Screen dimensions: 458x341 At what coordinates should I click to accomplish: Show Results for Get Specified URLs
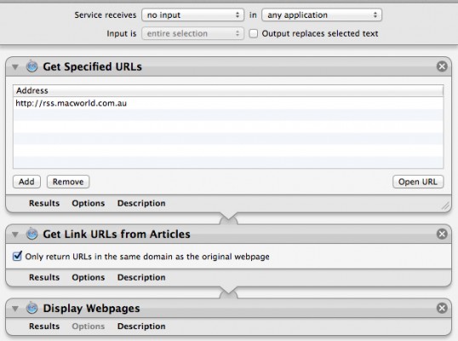[44, 203]
